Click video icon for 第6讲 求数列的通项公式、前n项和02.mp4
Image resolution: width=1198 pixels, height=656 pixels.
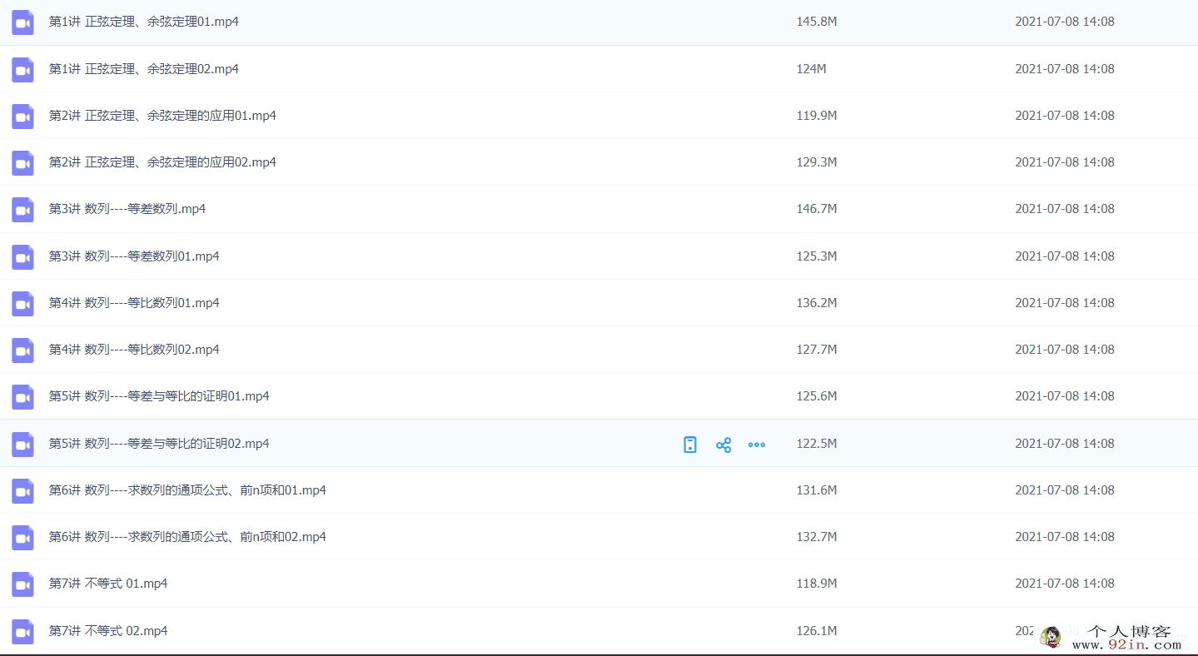click(x=22, y=538)
